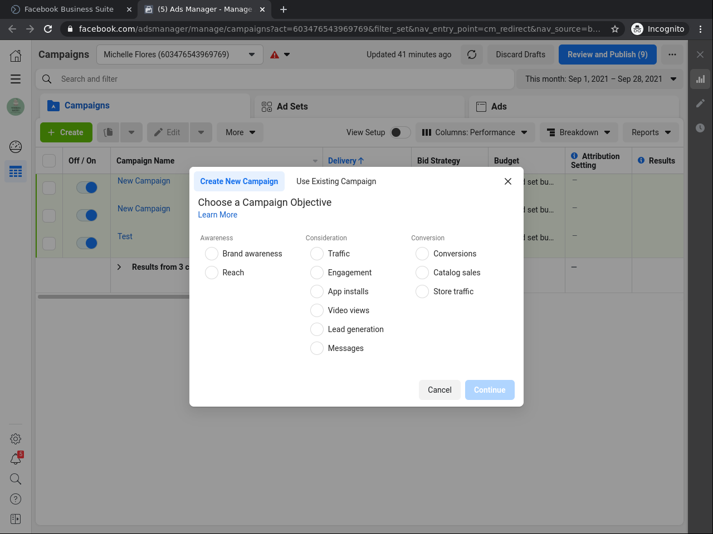Click the Continue button in dialog
The width and height of the screenshot is (713, 534).
click(490, 390)
